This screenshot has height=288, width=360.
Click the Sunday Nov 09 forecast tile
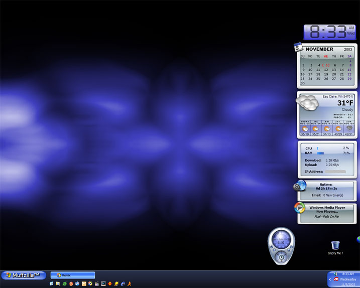click(349, 128)
